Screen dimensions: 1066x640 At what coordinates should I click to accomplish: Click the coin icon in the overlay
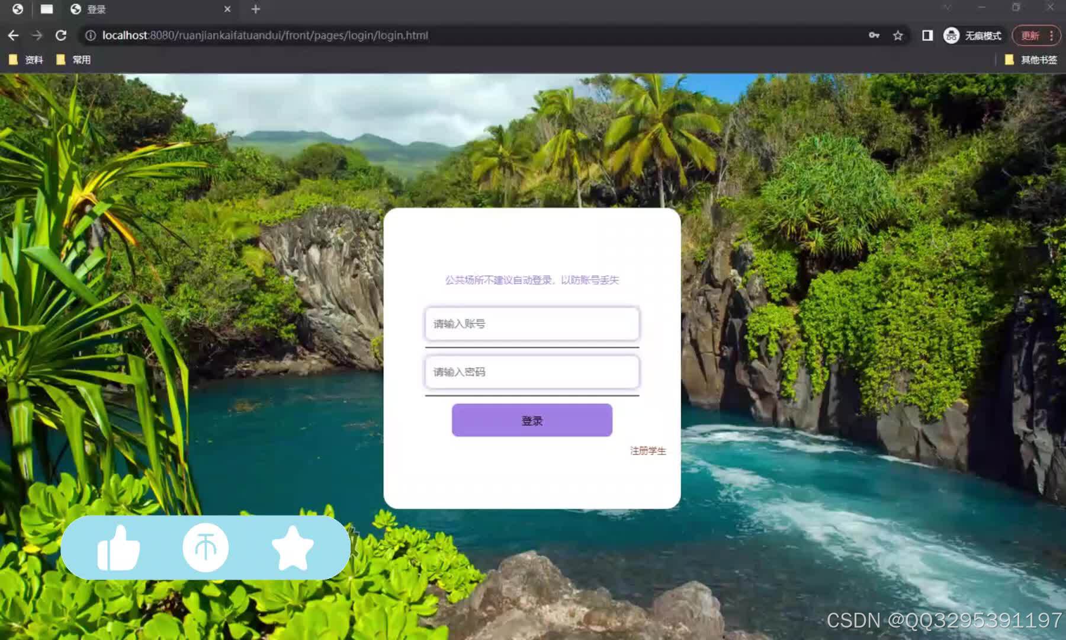(x=206, y=548)
